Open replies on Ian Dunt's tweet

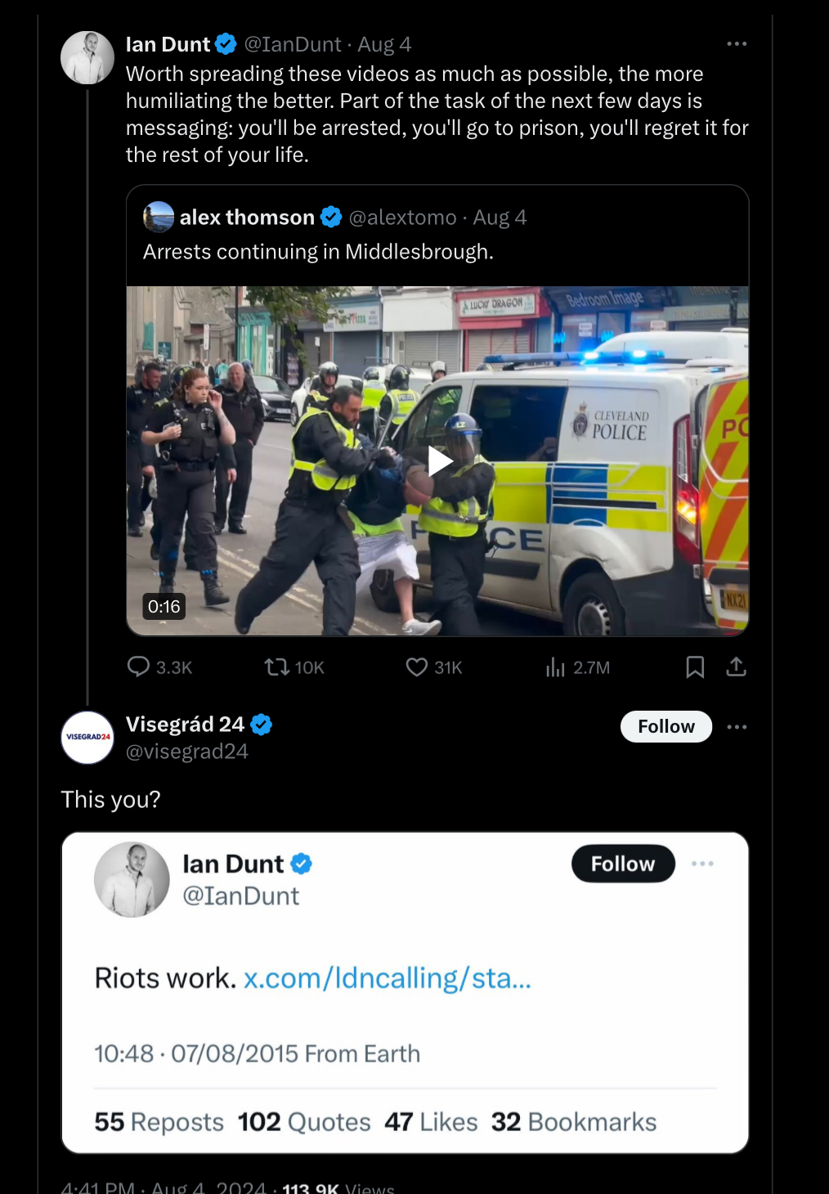159,667
